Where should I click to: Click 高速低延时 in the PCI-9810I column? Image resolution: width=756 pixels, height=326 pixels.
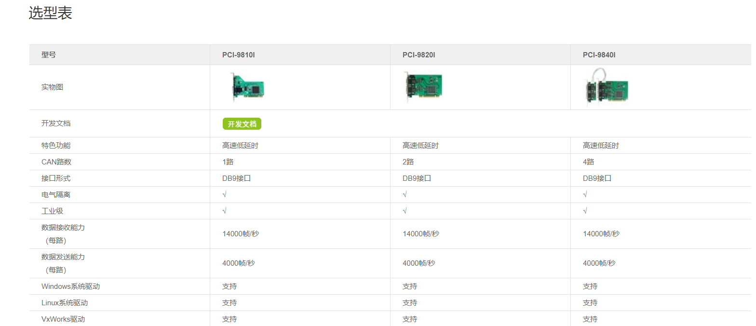[x=240, y=145]
